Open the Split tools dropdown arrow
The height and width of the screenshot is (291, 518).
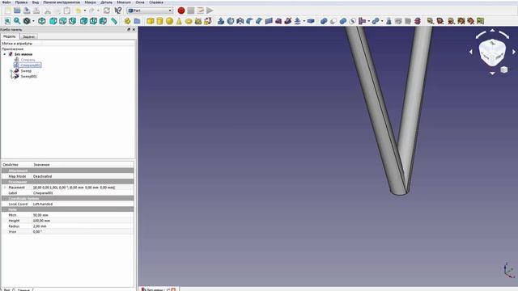pyautogui.click(x=382, y=21)
